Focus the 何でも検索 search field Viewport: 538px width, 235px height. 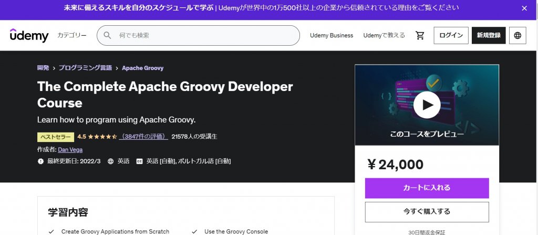pyautogui.click(x=198, y=35)
